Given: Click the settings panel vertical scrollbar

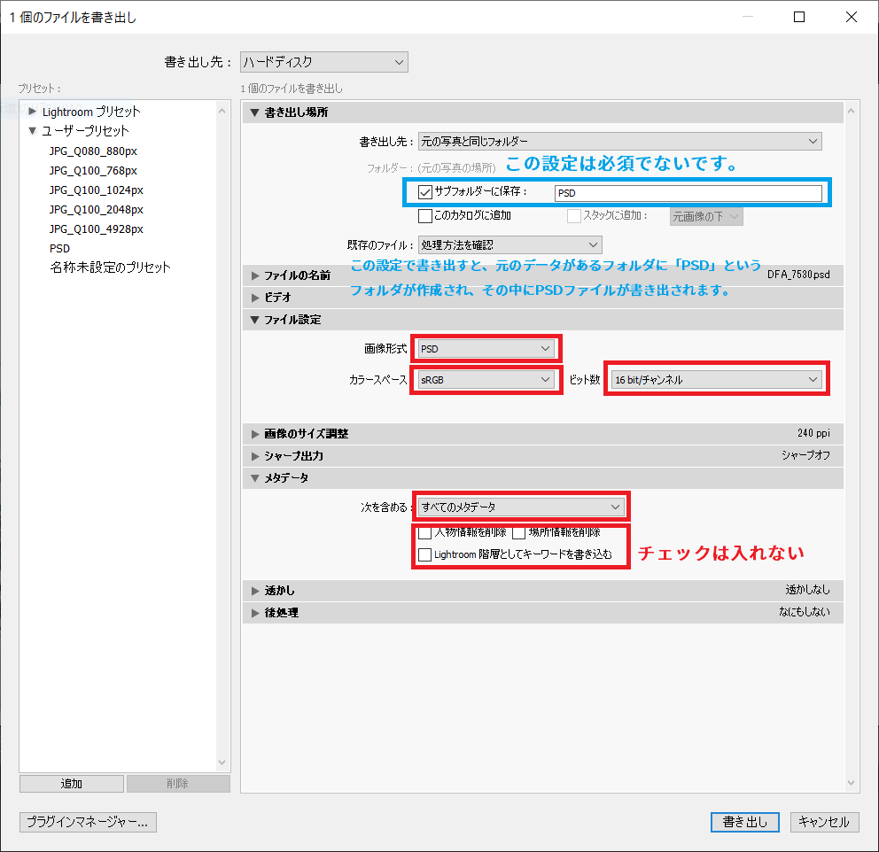Looking at the screenshot, I should 852,443.
